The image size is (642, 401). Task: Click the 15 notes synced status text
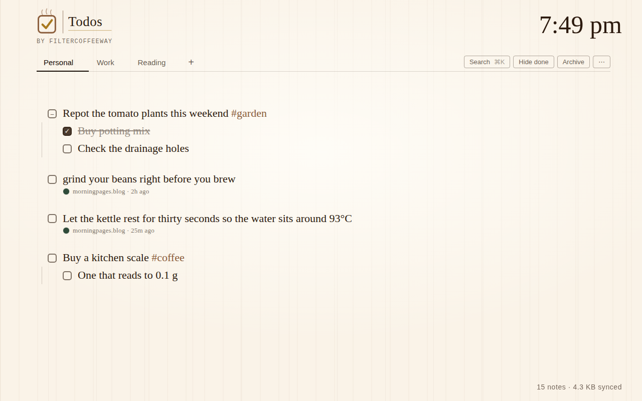coord(579,387)
